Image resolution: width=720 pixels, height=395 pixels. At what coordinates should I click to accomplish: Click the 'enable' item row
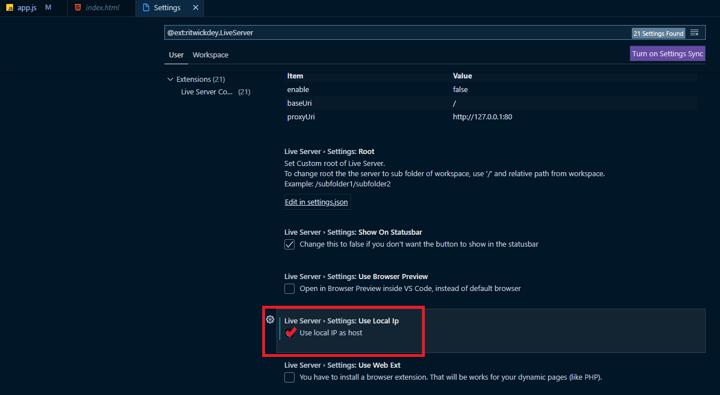click(x=491, y=89)
